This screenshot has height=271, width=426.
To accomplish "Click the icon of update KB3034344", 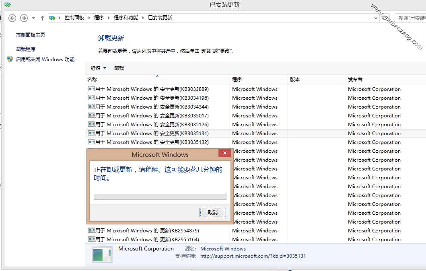I will pyautogui.click(x=91, y=107).
